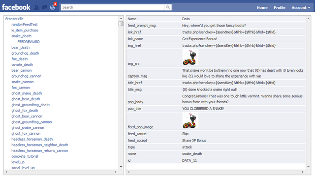The height and width of the screenshot is (177, 315).
Task: Select complete_tutorial in the tree
Action: click(25, 156)
